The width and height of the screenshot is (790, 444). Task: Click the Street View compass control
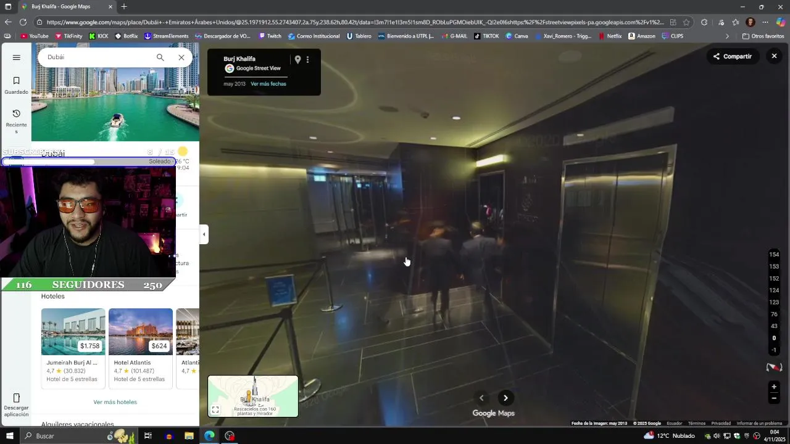pyautogui.click(x=774, y=368)
